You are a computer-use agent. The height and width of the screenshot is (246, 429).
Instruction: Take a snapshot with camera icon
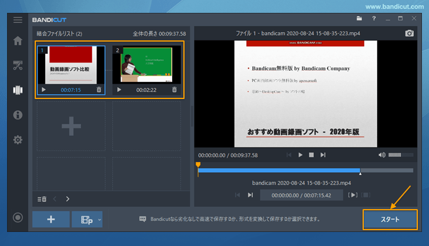pos(409,33)
